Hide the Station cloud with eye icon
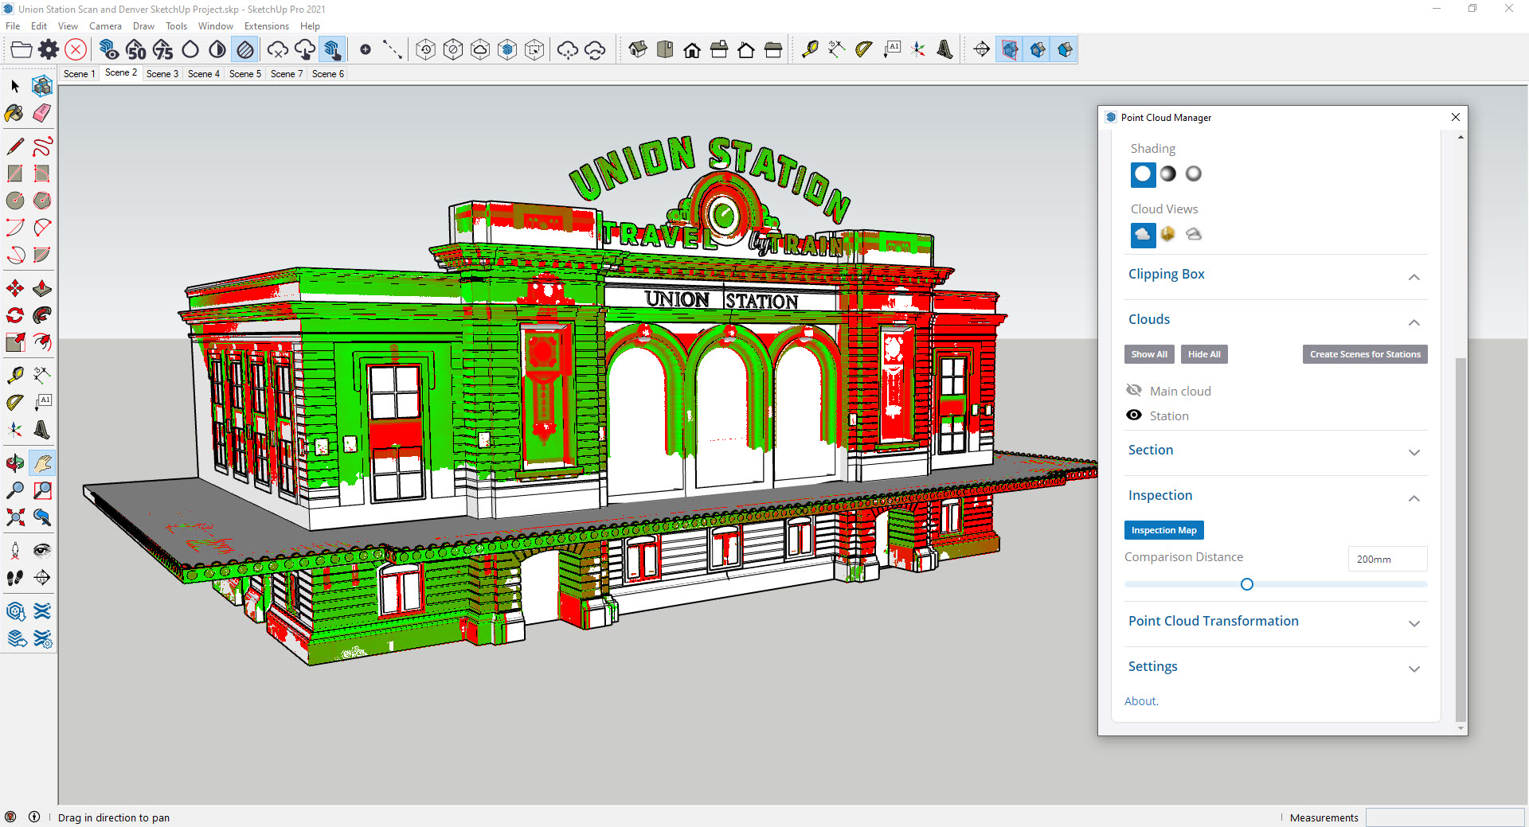 (x=1134, y=415)
